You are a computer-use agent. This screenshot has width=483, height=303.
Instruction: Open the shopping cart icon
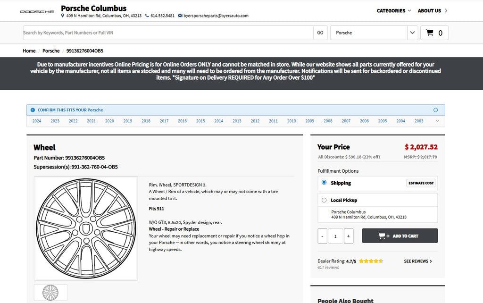click(430, 33)
